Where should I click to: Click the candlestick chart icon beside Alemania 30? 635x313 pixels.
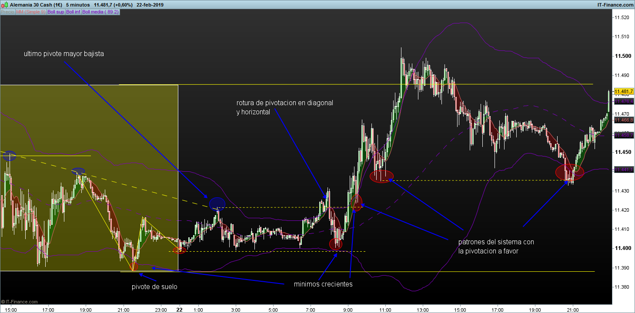4,4
